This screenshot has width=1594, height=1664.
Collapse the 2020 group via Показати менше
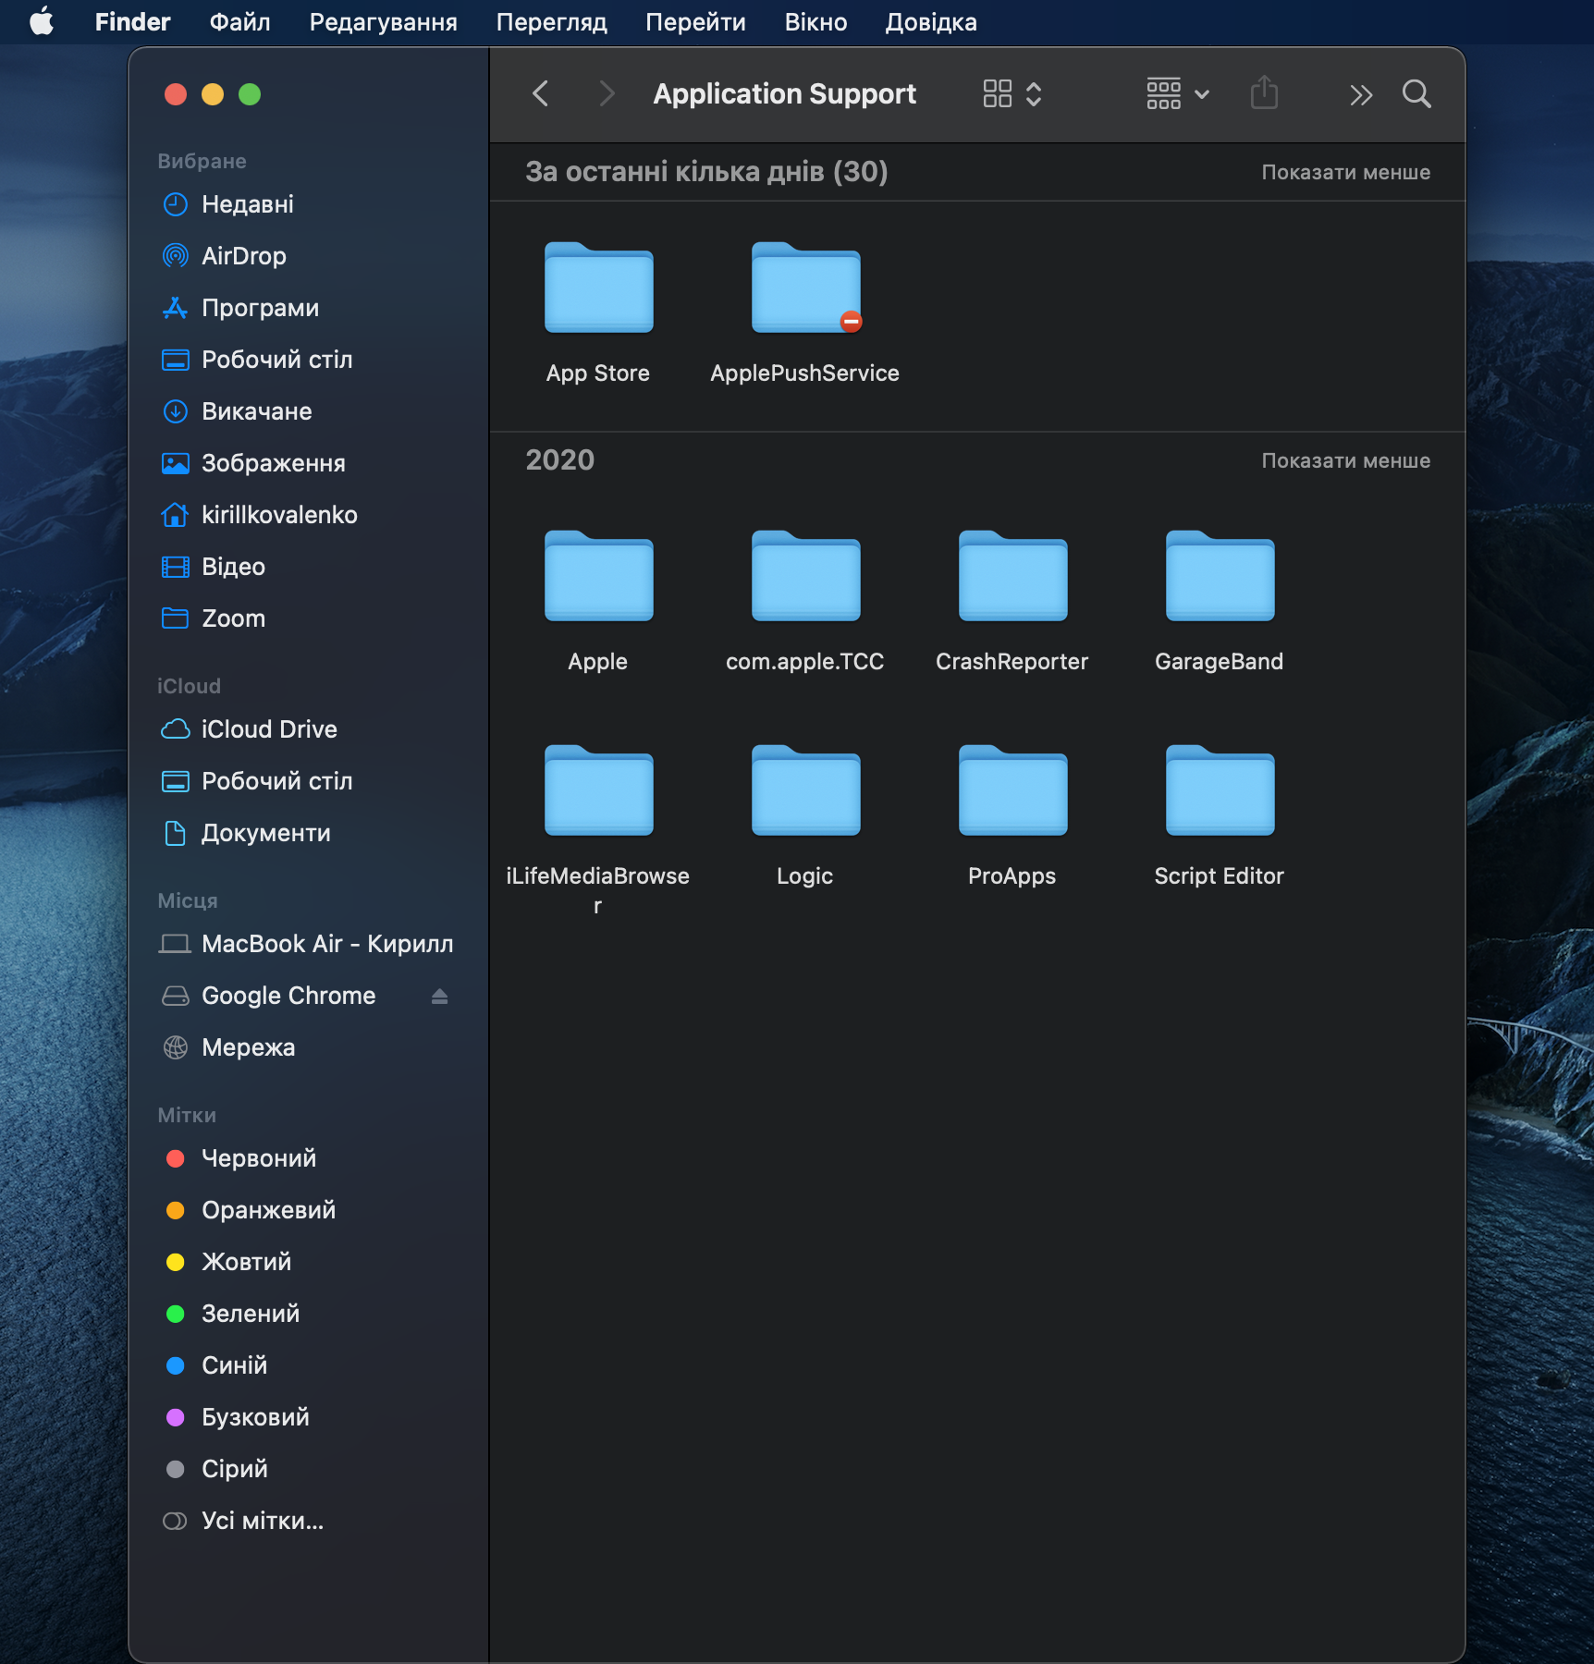1345,461
